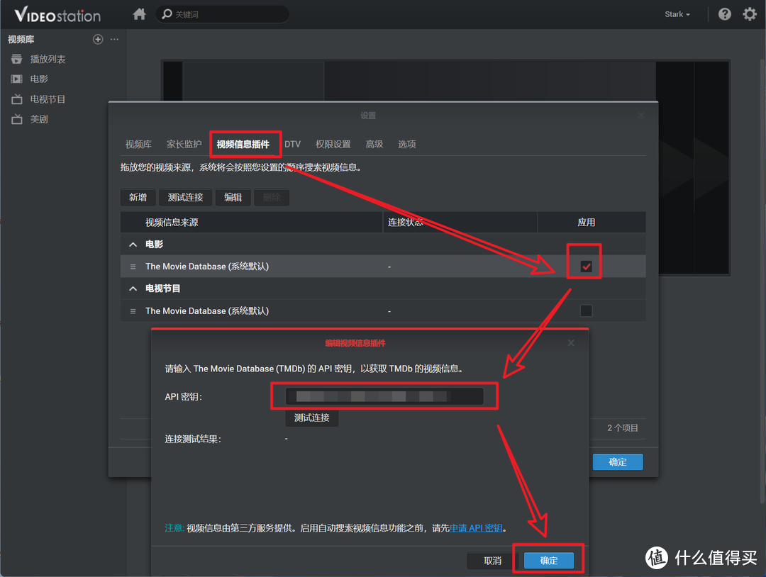Grab drag handle of movie TMDb row
The width and height of the screenshot is (766, 577).
click(x=133, y=267)
